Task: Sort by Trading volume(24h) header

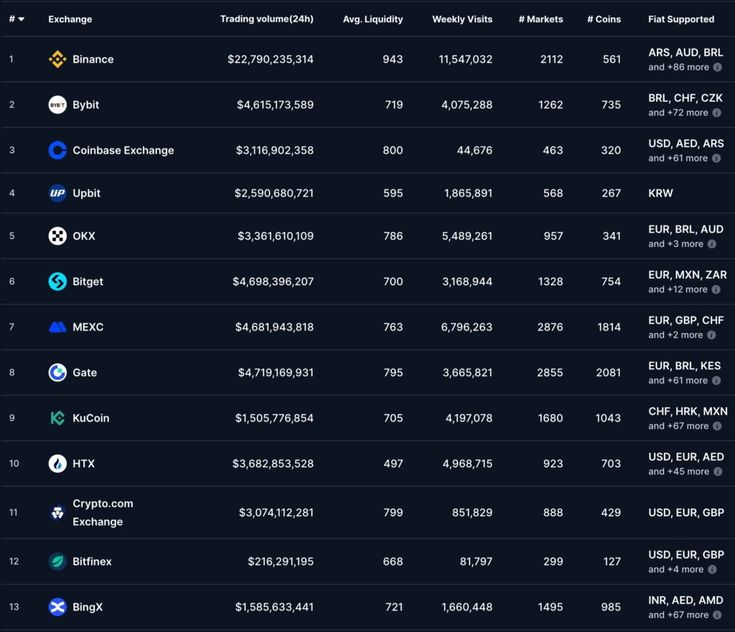Action: click(x=267, y=19)
